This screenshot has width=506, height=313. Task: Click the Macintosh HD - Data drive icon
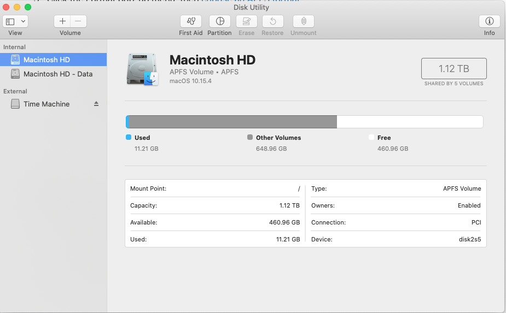point(15,74)
